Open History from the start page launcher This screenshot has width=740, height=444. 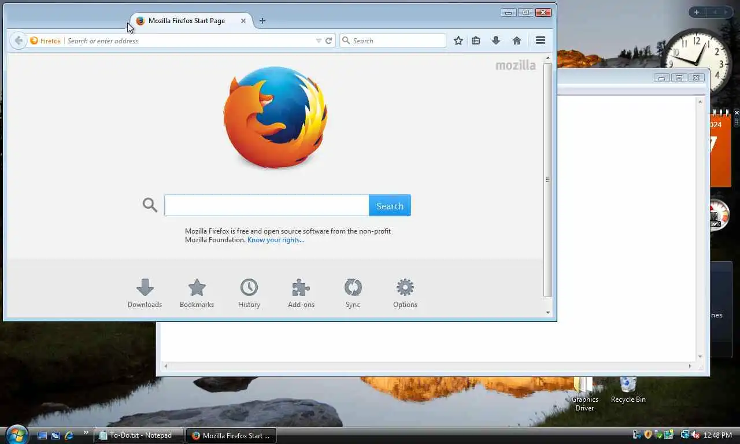[x=249, y=294]
